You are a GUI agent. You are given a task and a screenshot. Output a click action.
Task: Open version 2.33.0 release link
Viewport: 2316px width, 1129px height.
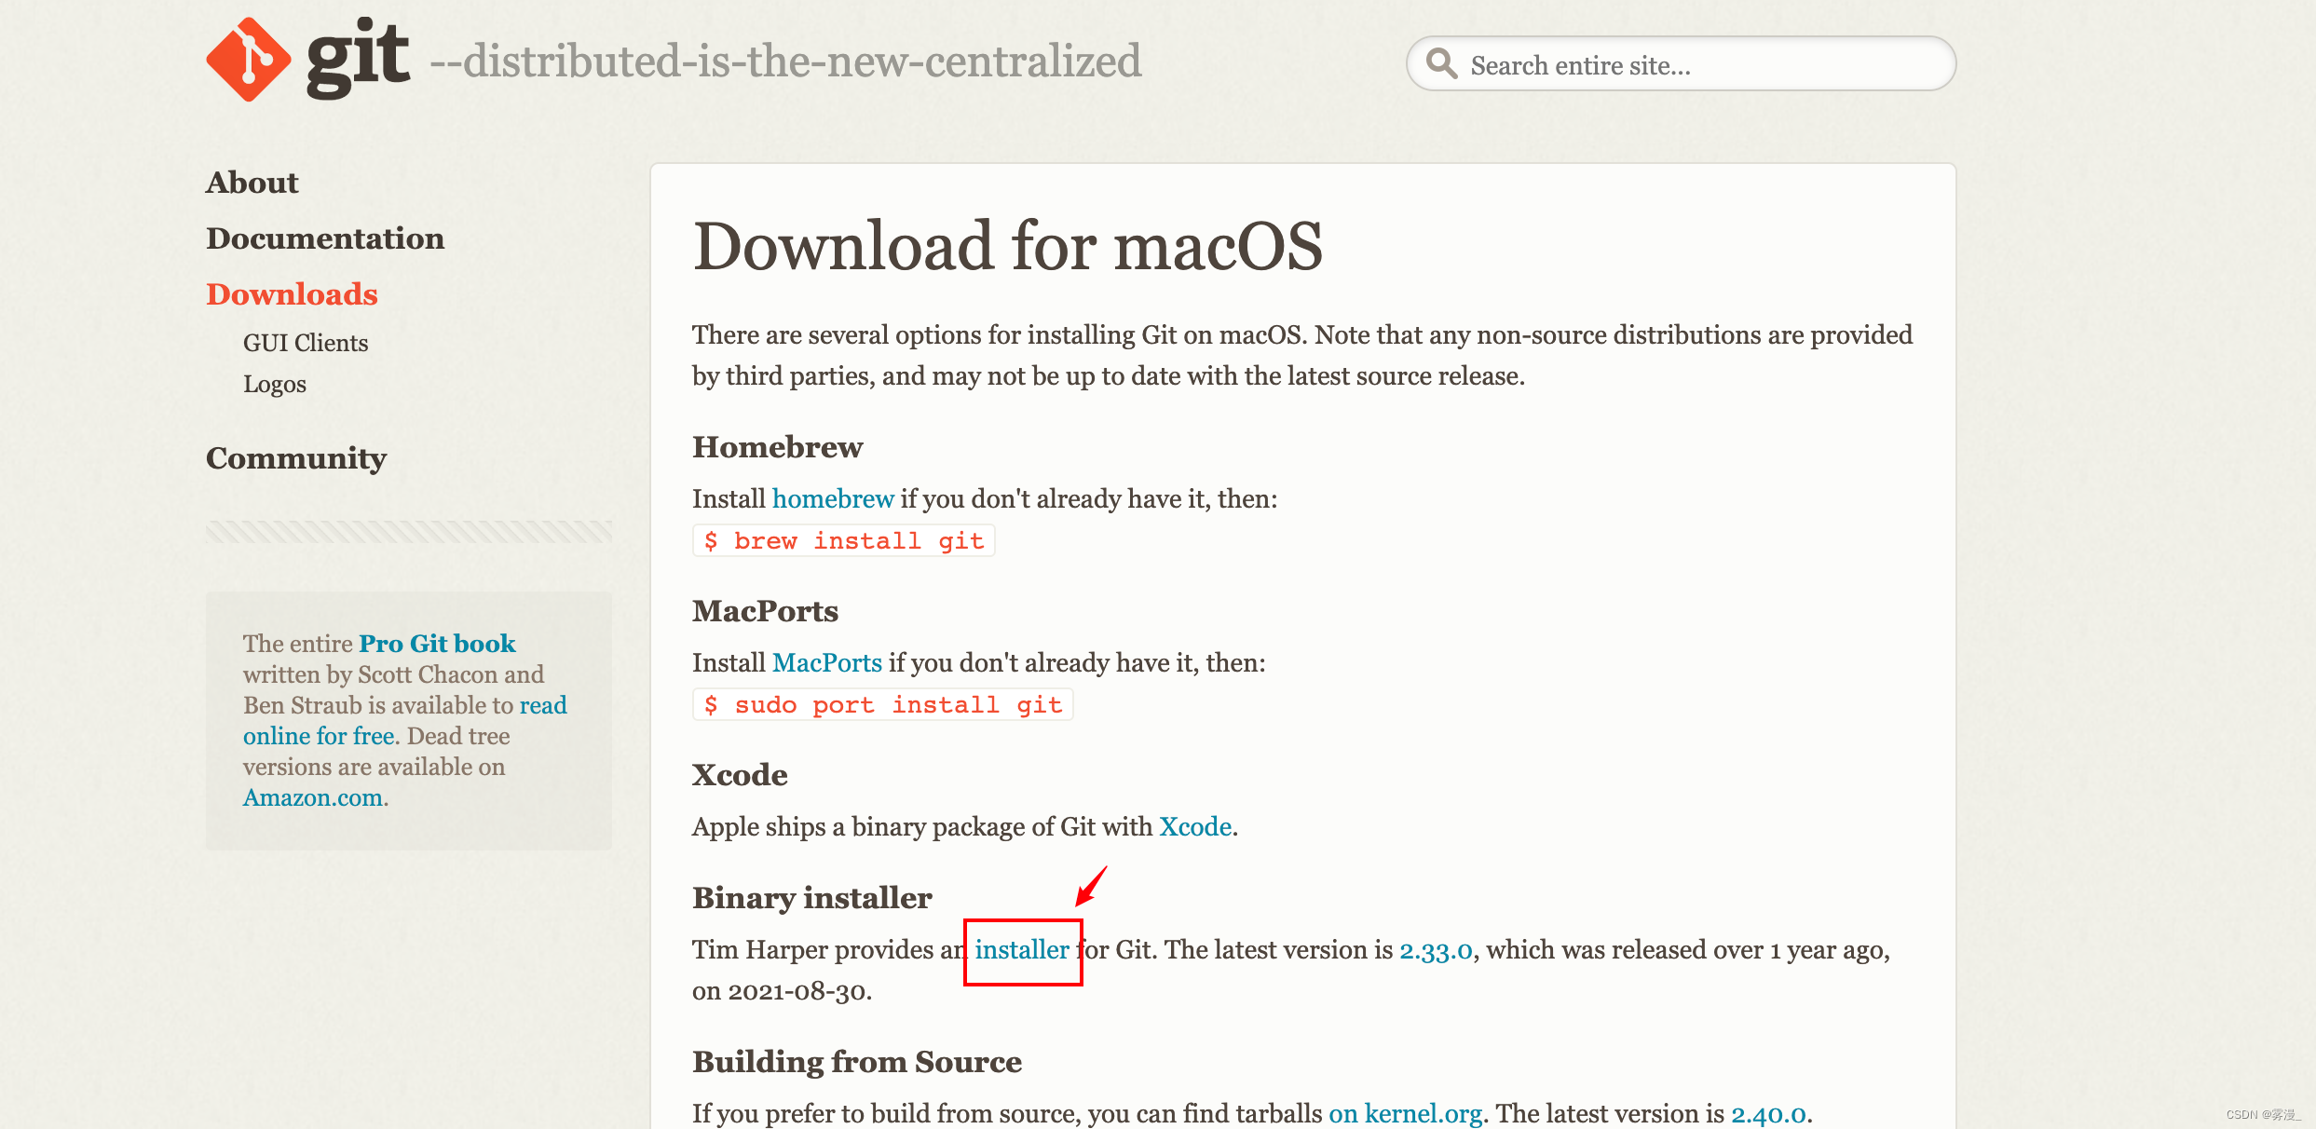coord(1436,949)
